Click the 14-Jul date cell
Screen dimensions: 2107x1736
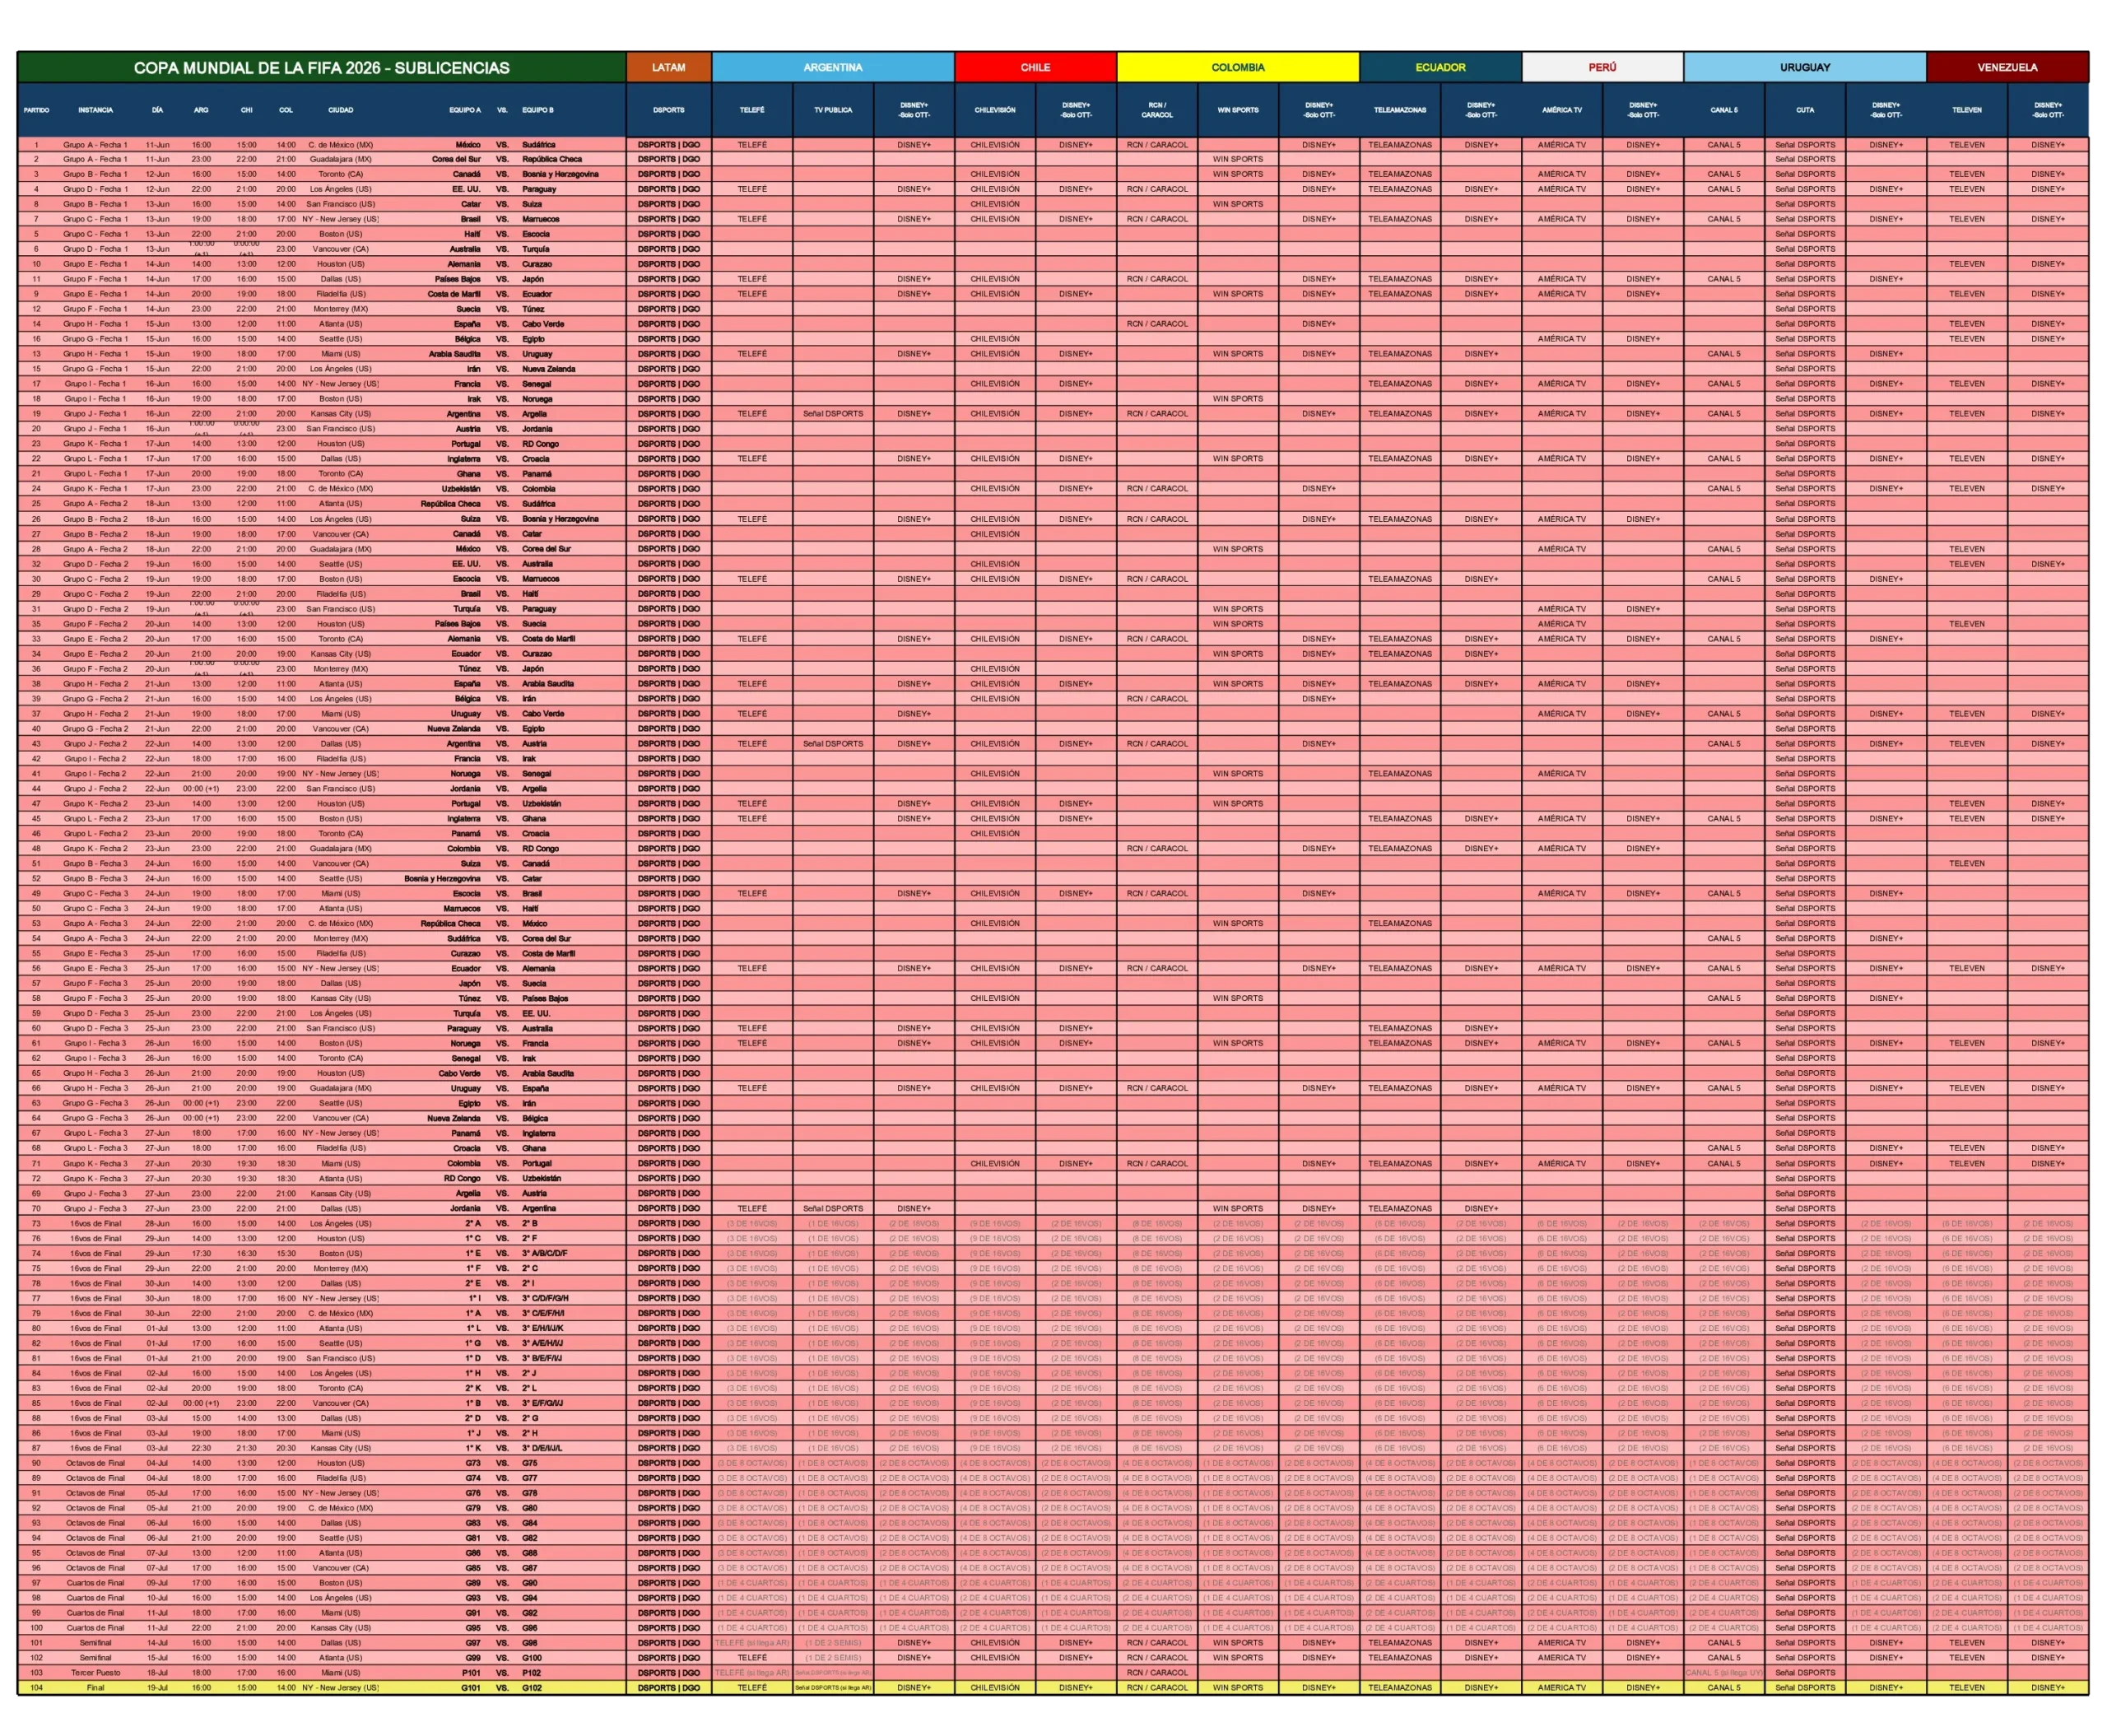point(157,1642)
